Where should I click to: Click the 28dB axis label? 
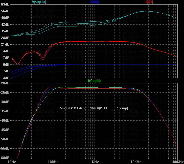(x=5, y=38)
